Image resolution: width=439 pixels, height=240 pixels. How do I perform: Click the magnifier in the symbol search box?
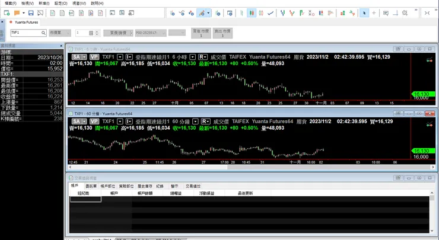coord(43,33)
